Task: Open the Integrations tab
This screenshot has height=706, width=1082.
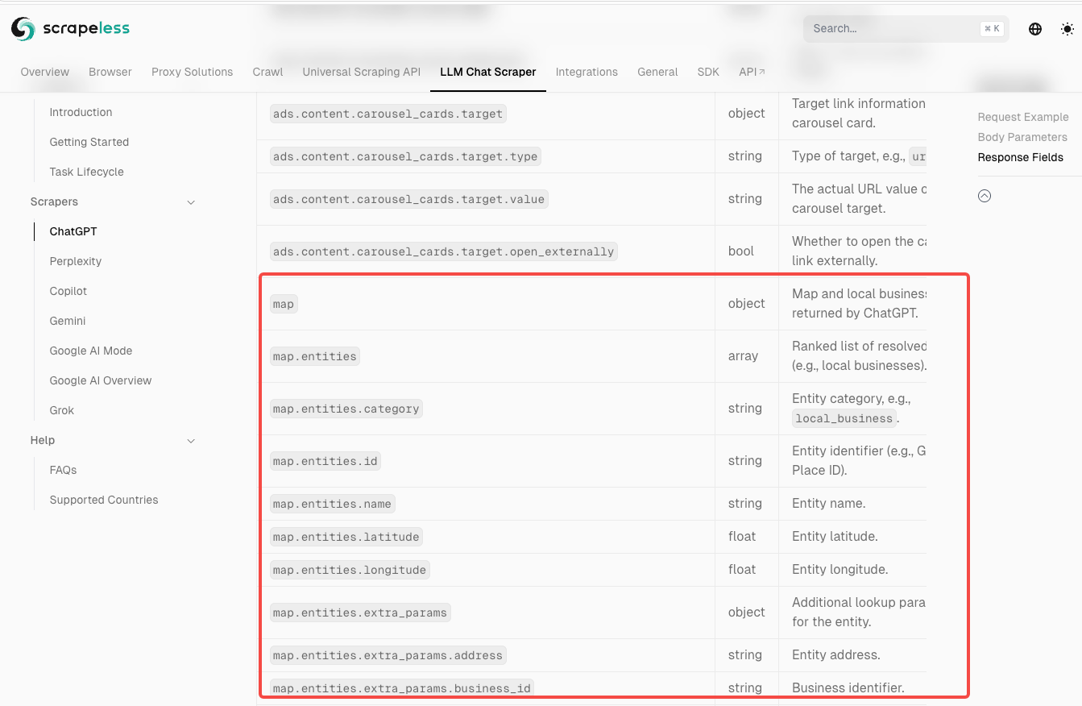Action: click(x=587, y=72)
